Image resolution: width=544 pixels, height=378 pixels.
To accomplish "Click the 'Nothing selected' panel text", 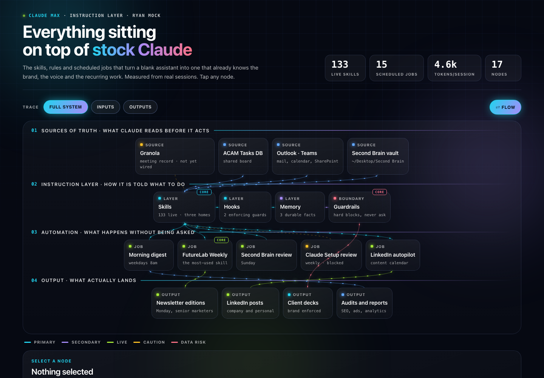I will 62,372.
